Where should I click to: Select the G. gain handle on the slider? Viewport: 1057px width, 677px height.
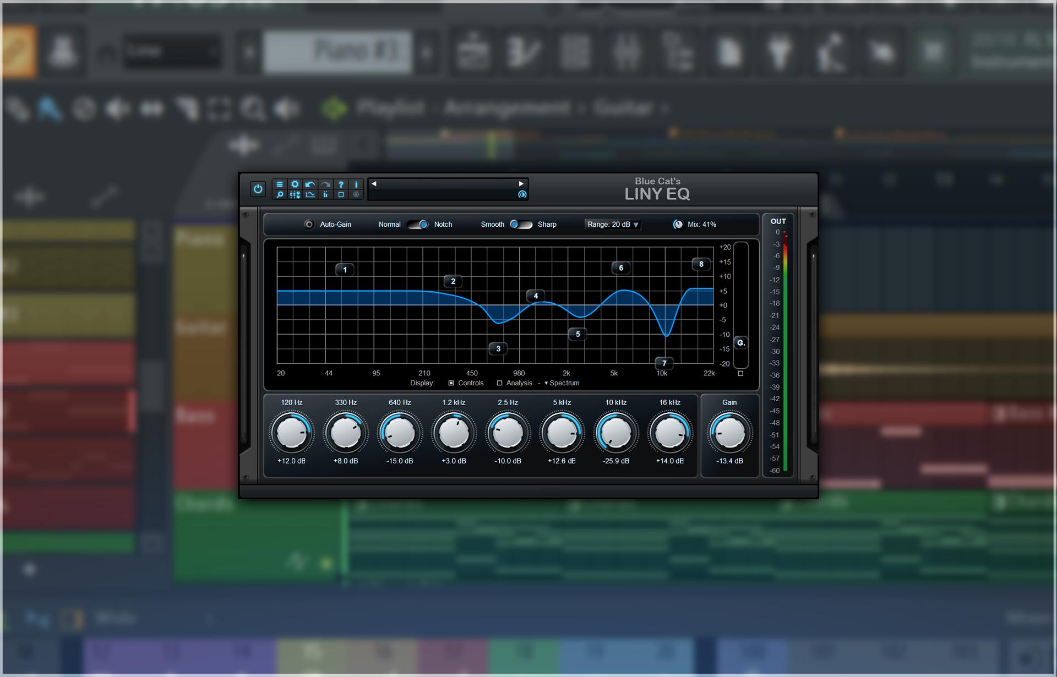(741, 343)
